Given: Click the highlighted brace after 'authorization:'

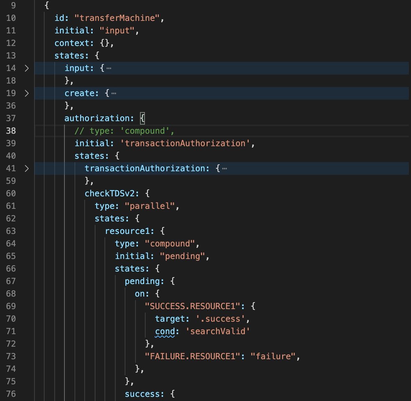Looking at the screenshot, I should click(x=142, y=118).
